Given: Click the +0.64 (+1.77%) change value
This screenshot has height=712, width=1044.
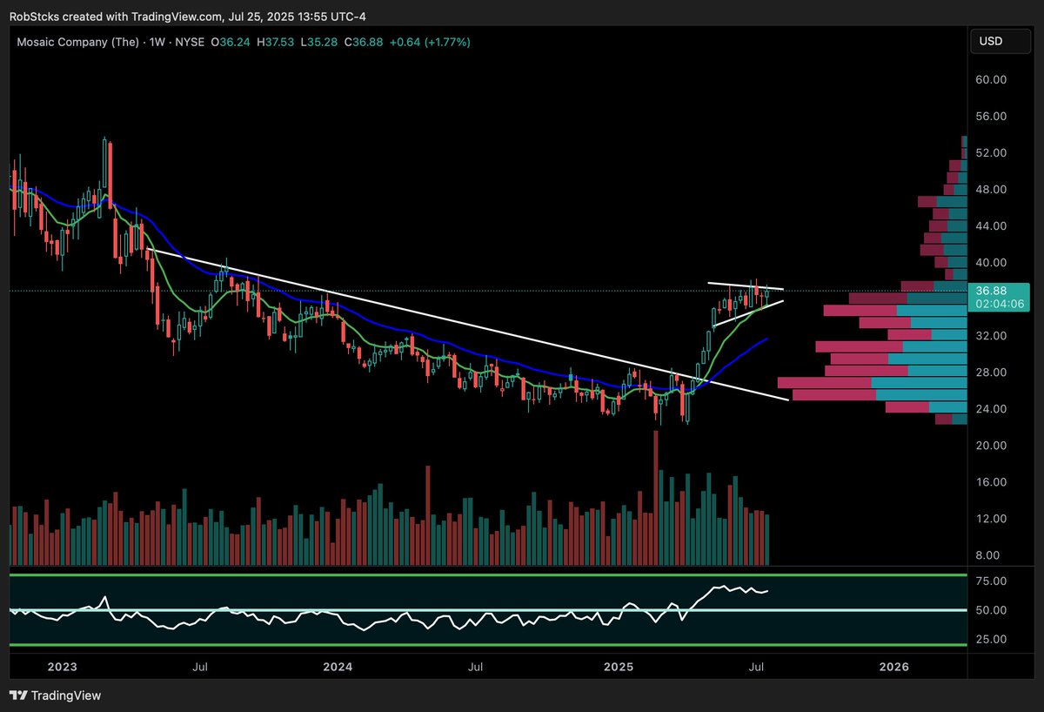Looking at the screenshot, I should [x=430, y=42].
